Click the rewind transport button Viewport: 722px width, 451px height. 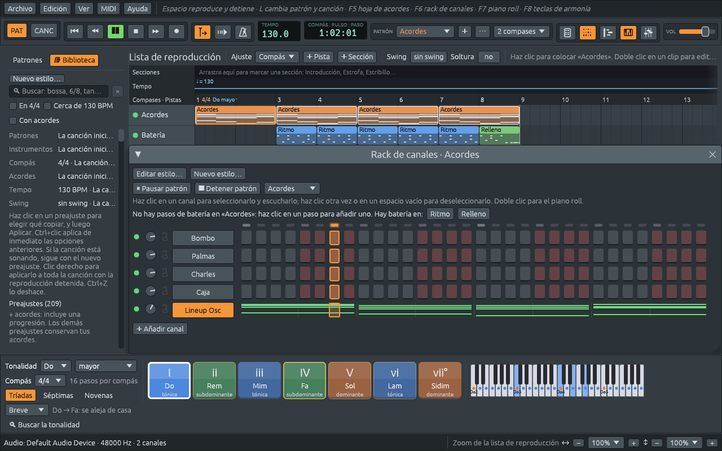(95, 31)
